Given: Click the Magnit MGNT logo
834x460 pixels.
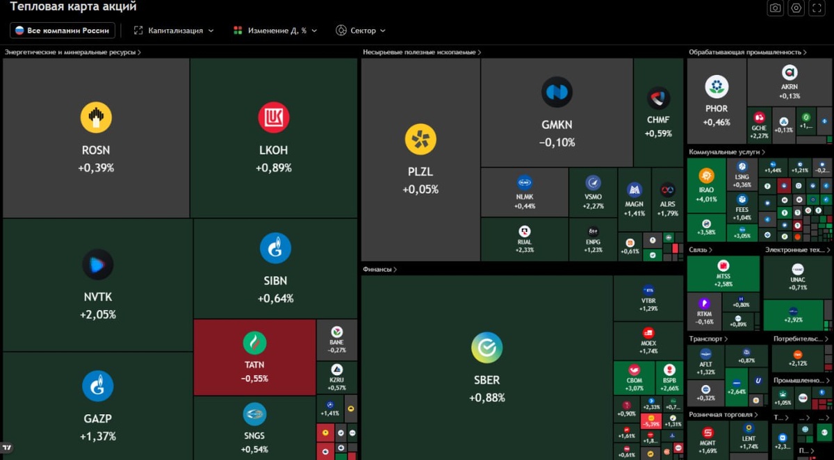Looking at the screenshot, I should pos(708,433).
